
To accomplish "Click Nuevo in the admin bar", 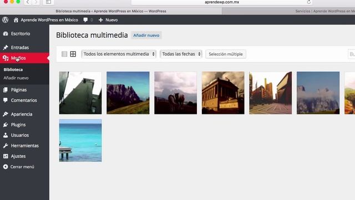I will (111, 20).
